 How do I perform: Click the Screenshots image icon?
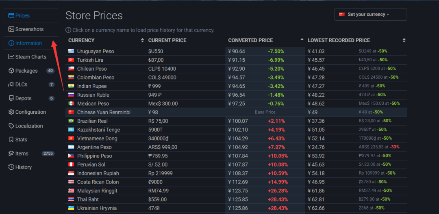11,29
